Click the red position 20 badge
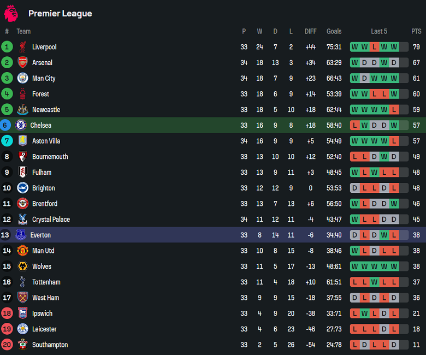 coord(7,345)
